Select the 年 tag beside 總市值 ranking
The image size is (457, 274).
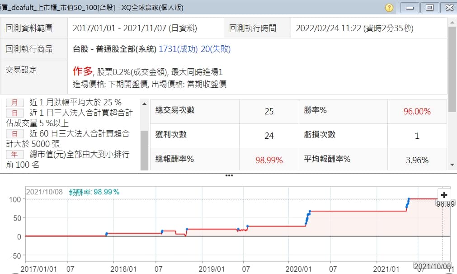(14, 154)
